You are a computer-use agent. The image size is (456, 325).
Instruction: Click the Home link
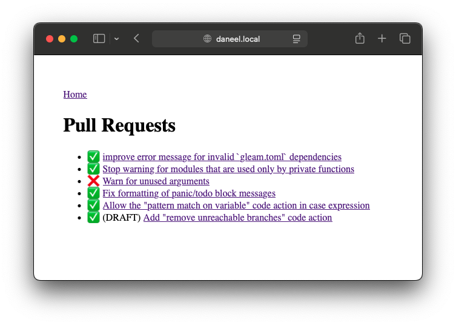75,95
